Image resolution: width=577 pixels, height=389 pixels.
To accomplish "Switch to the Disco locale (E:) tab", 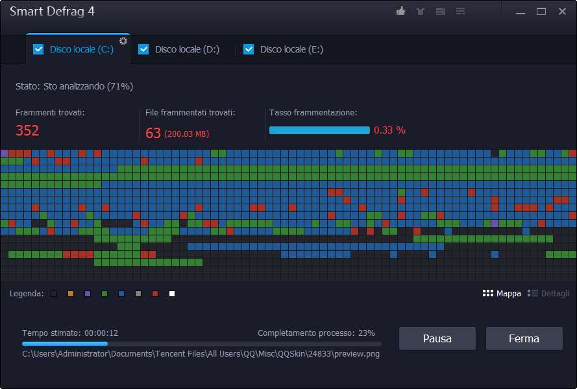I will [291, 49].
